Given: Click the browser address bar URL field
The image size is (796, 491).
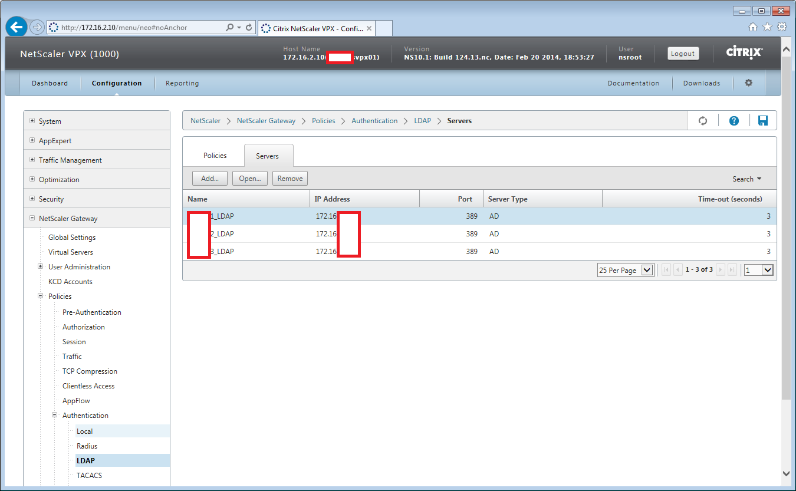Looking at the screenshot, I should tap(136, 28).
